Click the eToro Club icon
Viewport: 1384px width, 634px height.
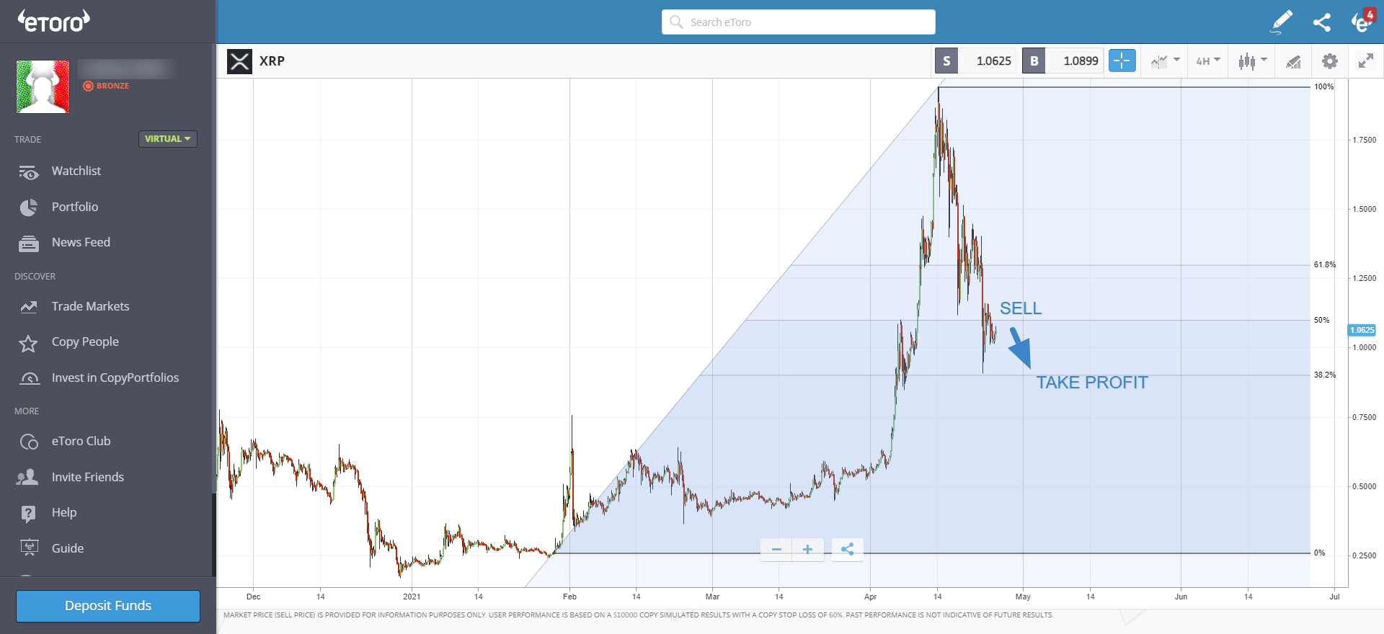click(29, 442)
